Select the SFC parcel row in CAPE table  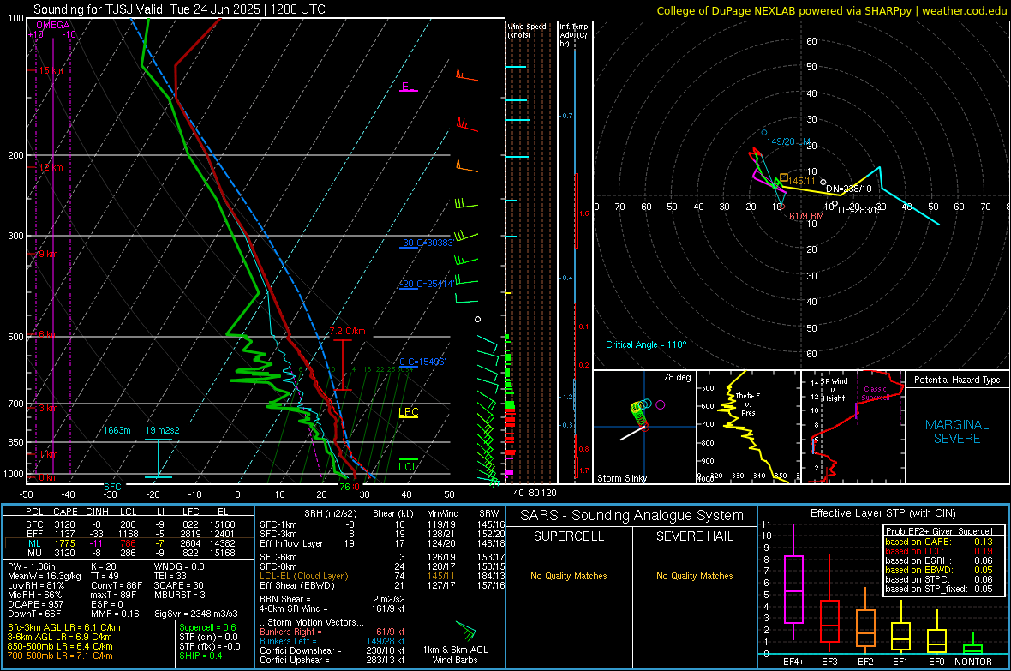(129, 524)
